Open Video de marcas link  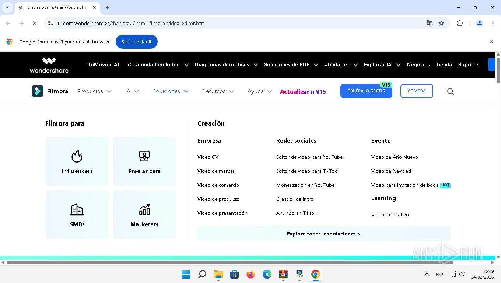[x=216, y=171]
